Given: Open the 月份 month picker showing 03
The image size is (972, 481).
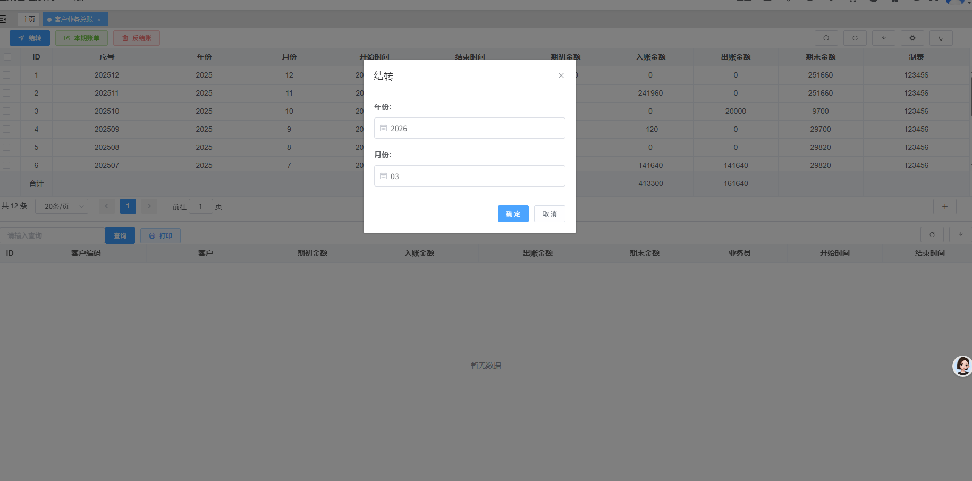Looking at the screenshot, I should [x=469, y=176].
